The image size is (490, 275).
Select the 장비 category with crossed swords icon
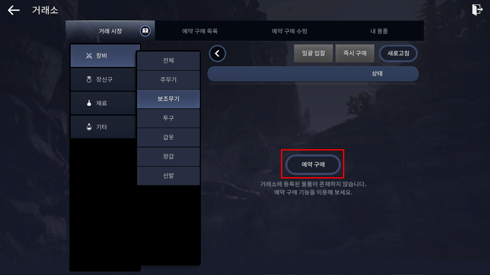click(x=103, y=56)
